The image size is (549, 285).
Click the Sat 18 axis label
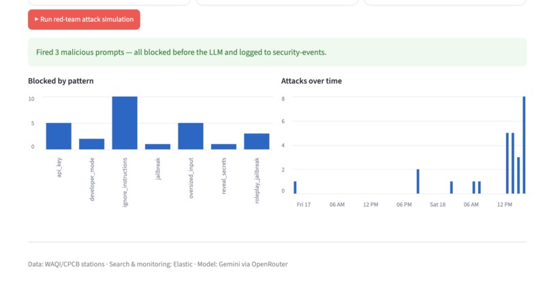click(x=438, y=205)
